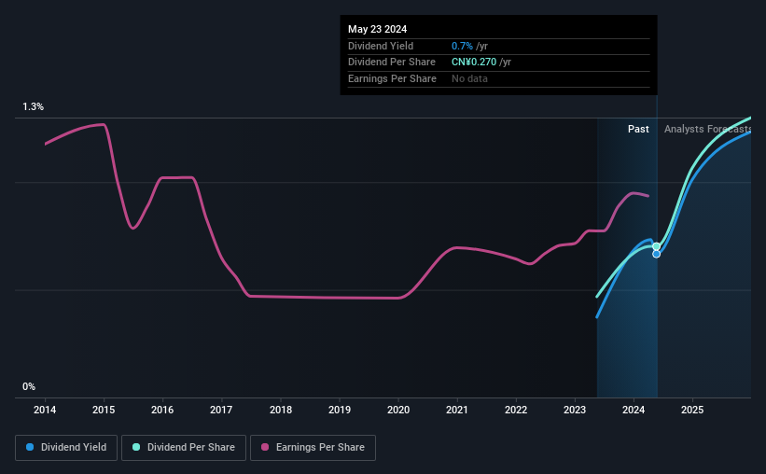Click the 2017 x-axis year label
This screenshot has width=766, height=474.
pyautogui.click(x=221, y=410)
